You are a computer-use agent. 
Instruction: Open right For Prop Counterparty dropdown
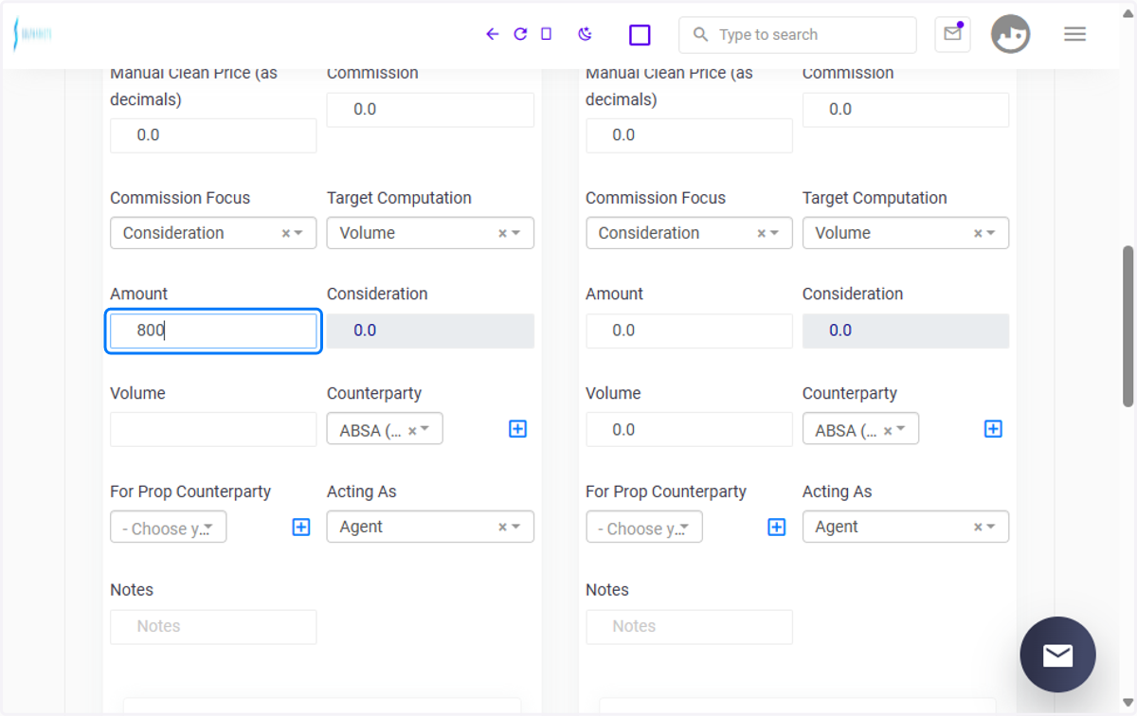coord(643,527)
